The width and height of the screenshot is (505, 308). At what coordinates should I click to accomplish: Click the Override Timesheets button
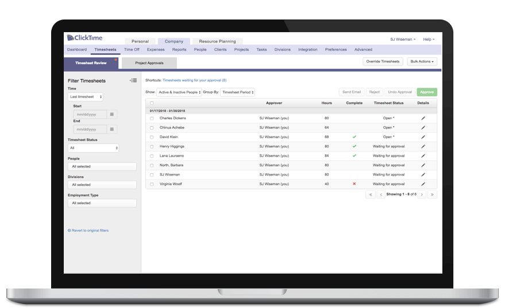tap(383, 61)
